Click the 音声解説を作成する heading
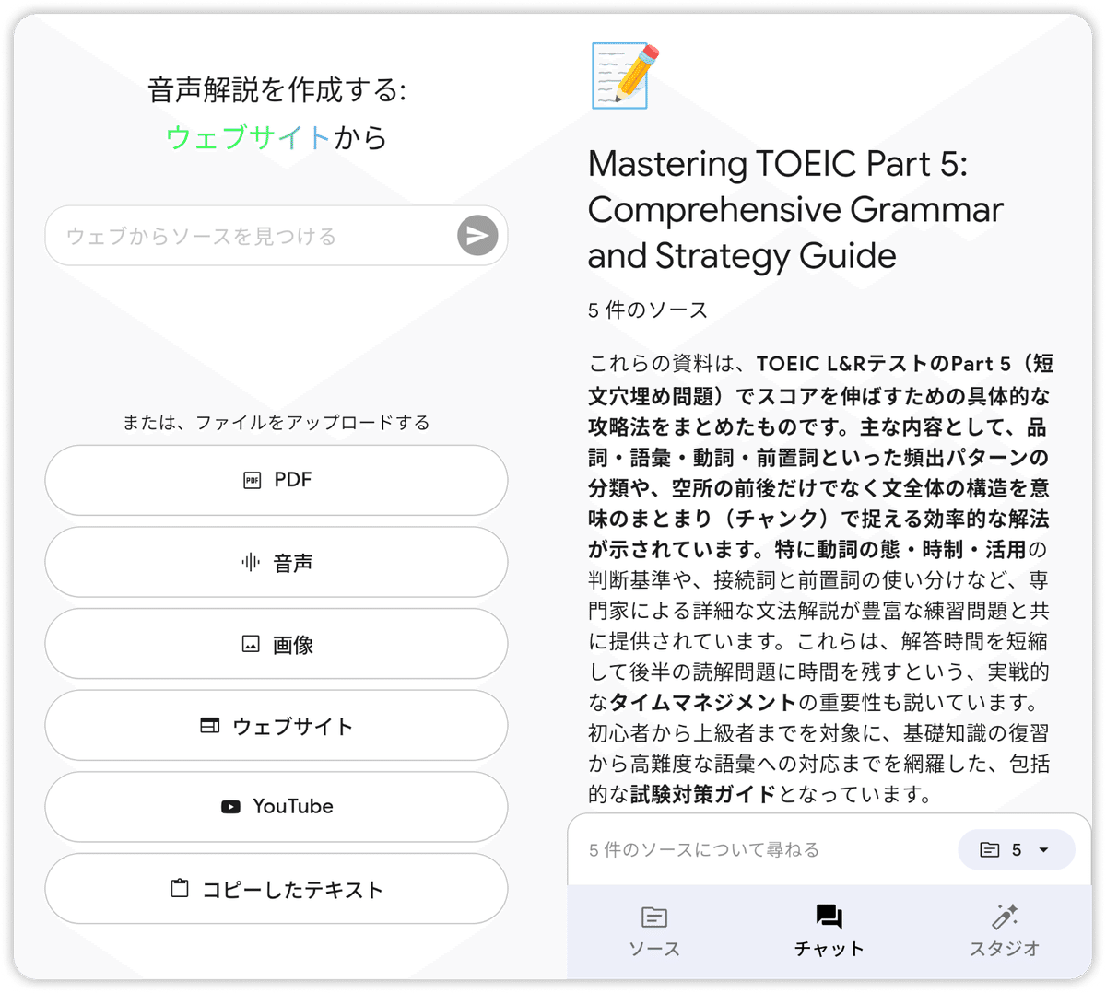 tap(276, 90)
